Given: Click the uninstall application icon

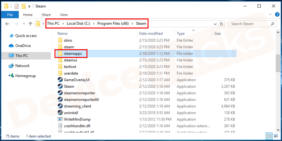Looking at the screenshot, I should 60,113.
